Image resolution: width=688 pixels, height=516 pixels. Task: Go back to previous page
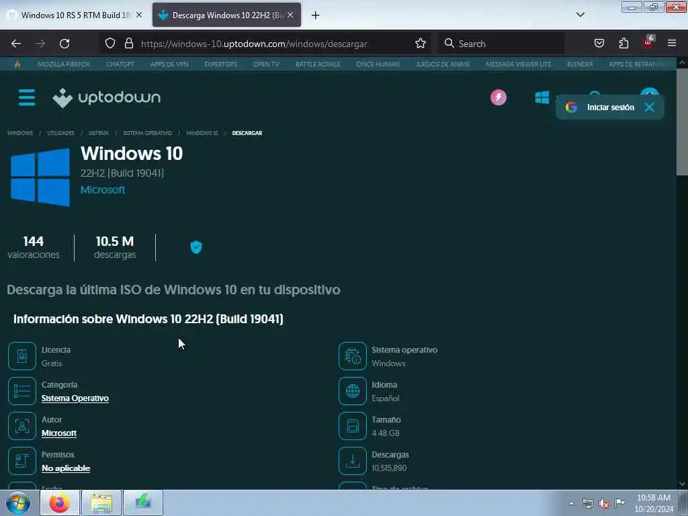click(16, 44)
